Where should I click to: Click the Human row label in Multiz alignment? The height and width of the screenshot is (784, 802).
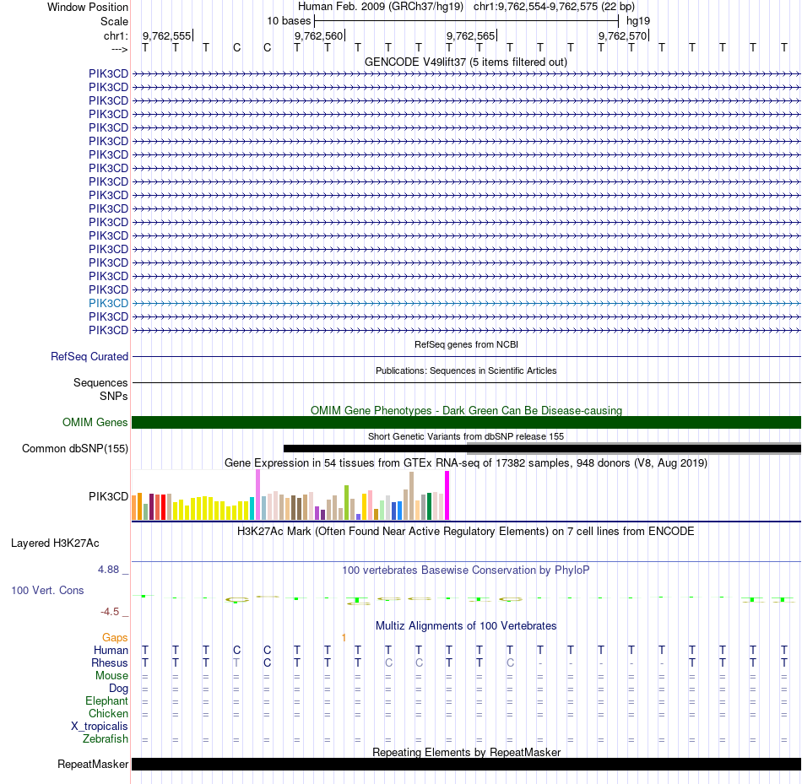tap(111, 650)
